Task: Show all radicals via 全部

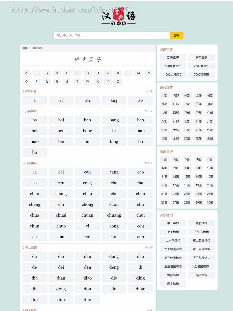Action: [210, 139]
